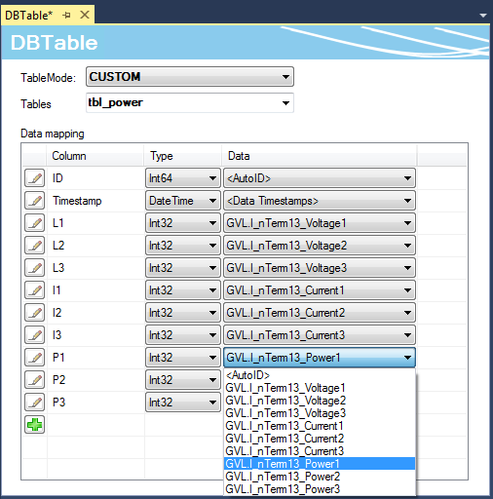Viewport: 493px width, 499px height.
Task: Pin the DBTable tab with pushpin icon
Action: 66,15
